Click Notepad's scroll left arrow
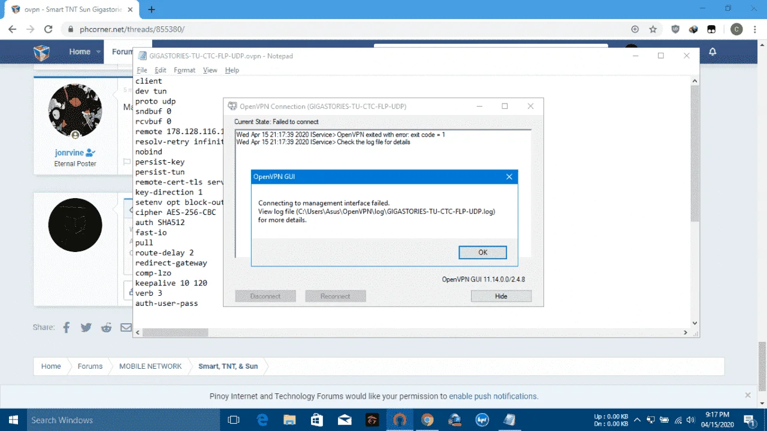 pos(137,332)
